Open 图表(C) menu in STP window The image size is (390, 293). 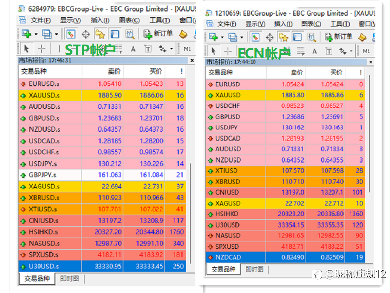(x=130, y=20)
